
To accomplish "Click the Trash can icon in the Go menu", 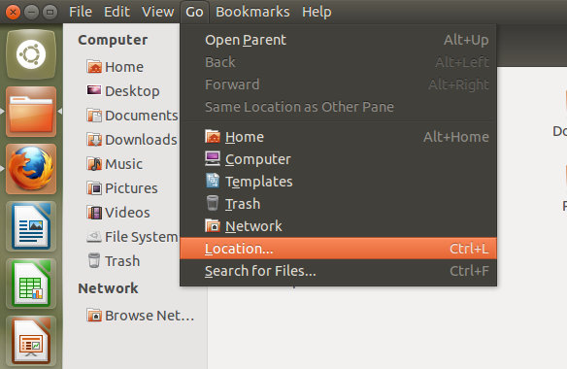I will coord(213,203).
